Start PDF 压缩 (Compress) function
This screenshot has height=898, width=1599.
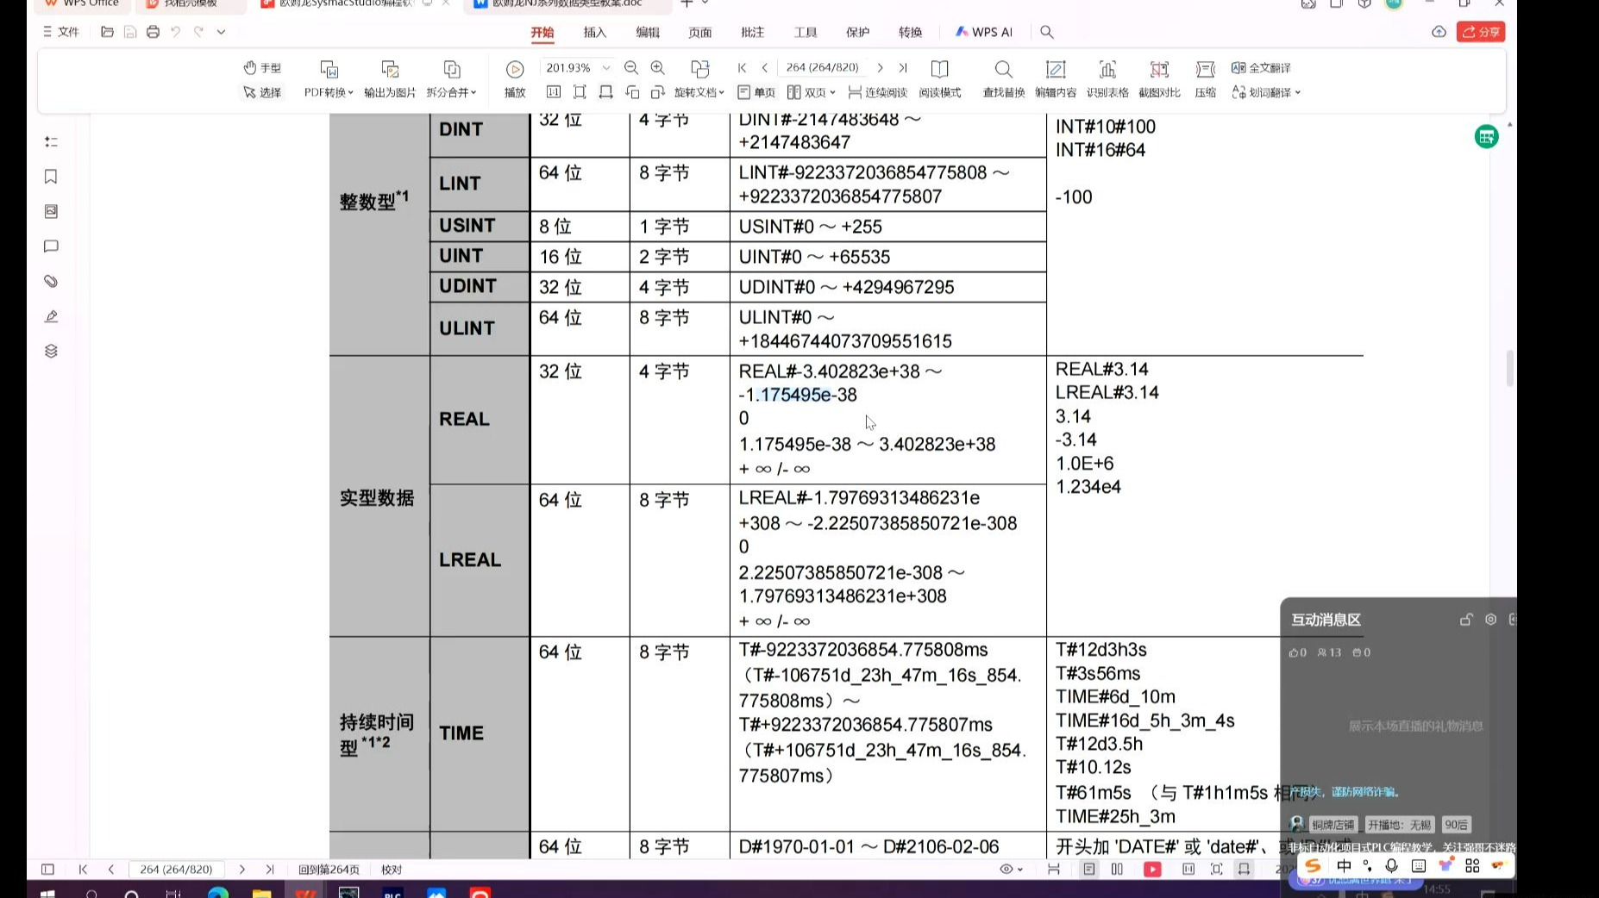[1205, 79]
